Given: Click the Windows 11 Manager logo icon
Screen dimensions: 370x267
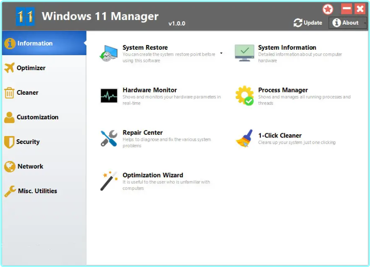Looking at the screenshot, I should [x=25, y=16].
